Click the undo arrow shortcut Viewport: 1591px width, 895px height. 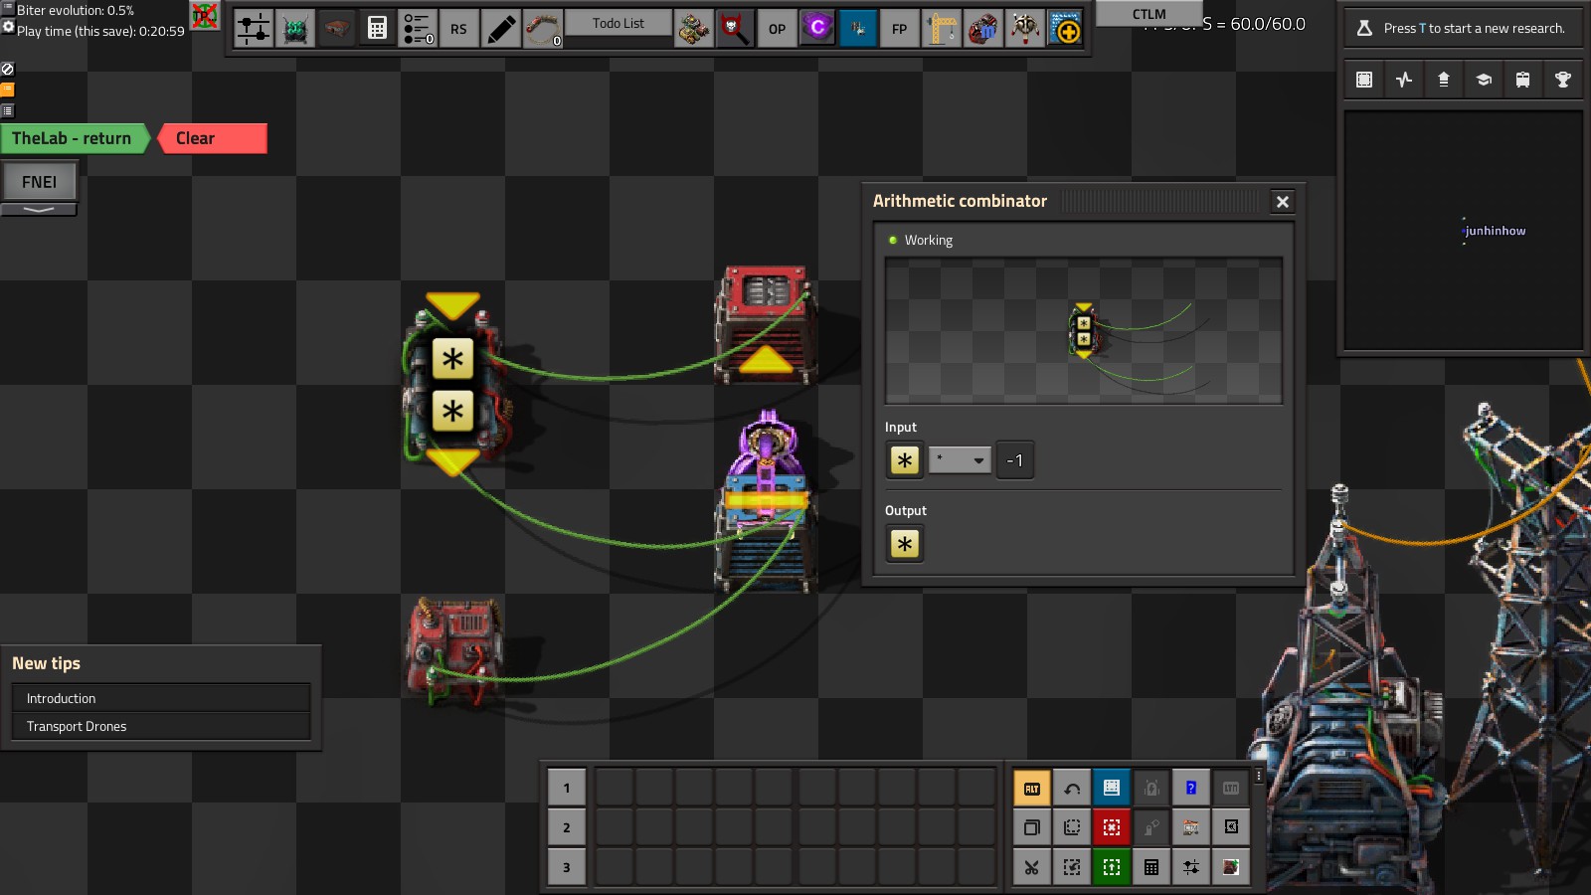pos(1072,789)
